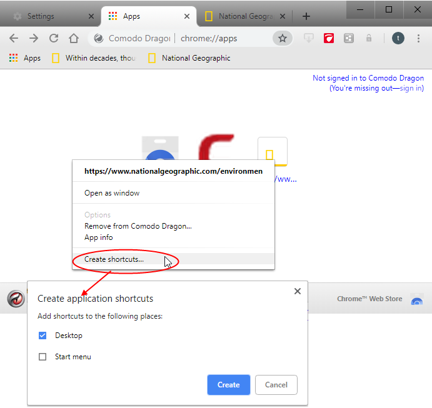432x408 pixels.
Task: Select 'Open as window' in context menu
Action: click(x=173, y=193)
